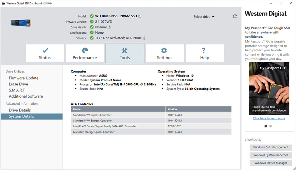This screenshot has height=170, width=296.
Task: Close the SSD Dashboard window
Action: [291, 3]
